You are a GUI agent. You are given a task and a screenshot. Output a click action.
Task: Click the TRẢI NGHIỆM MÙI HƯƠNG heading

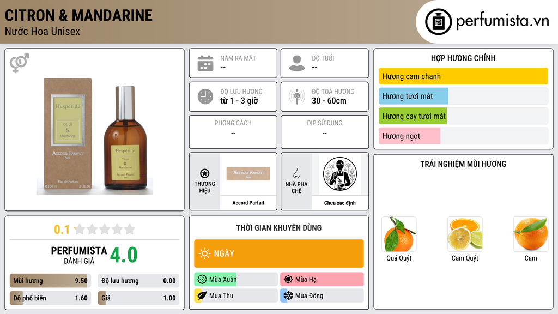(463, 164)
